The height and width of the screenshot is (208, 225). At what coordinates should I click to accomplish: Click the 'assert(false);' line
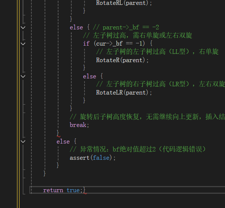[93, 158]
